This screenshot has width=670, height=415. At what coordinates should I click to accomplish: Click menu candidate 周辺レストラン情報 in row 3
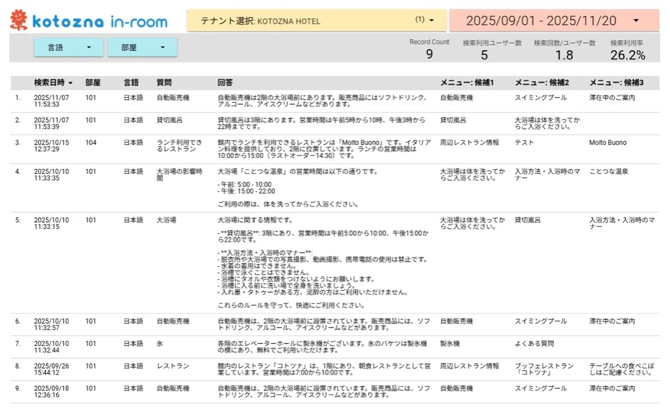[470, 143]
